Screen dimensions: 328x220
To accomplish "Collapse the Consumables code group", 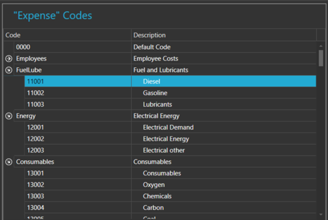I will click(x=8, y=162).
